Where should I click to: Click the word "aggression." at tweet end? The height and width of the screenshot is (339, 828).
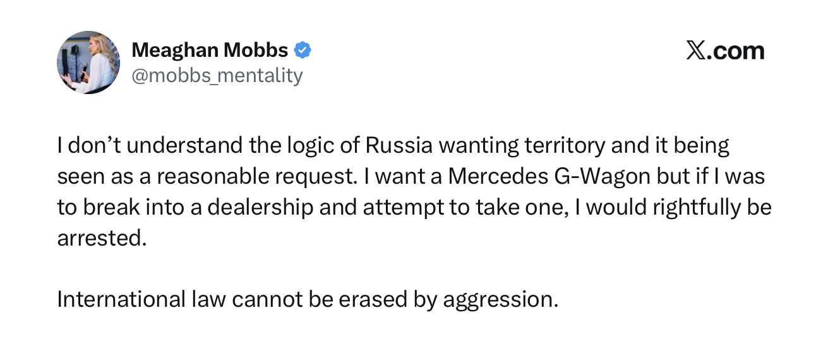(501, 299)
